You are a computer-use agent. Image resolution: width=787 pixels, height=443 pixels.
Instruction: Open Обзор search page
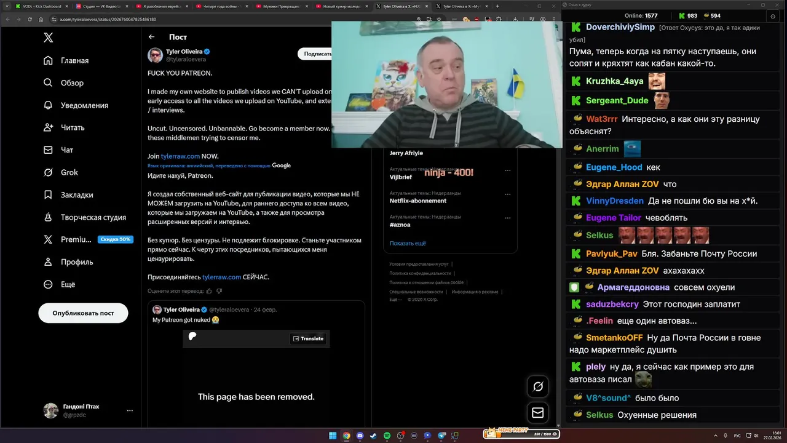pos(64,82)
